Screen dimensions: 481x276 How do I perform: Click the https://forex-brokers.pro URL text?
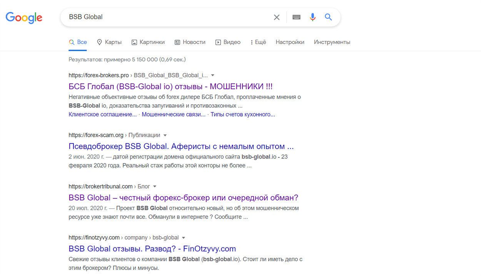point(99,75)
